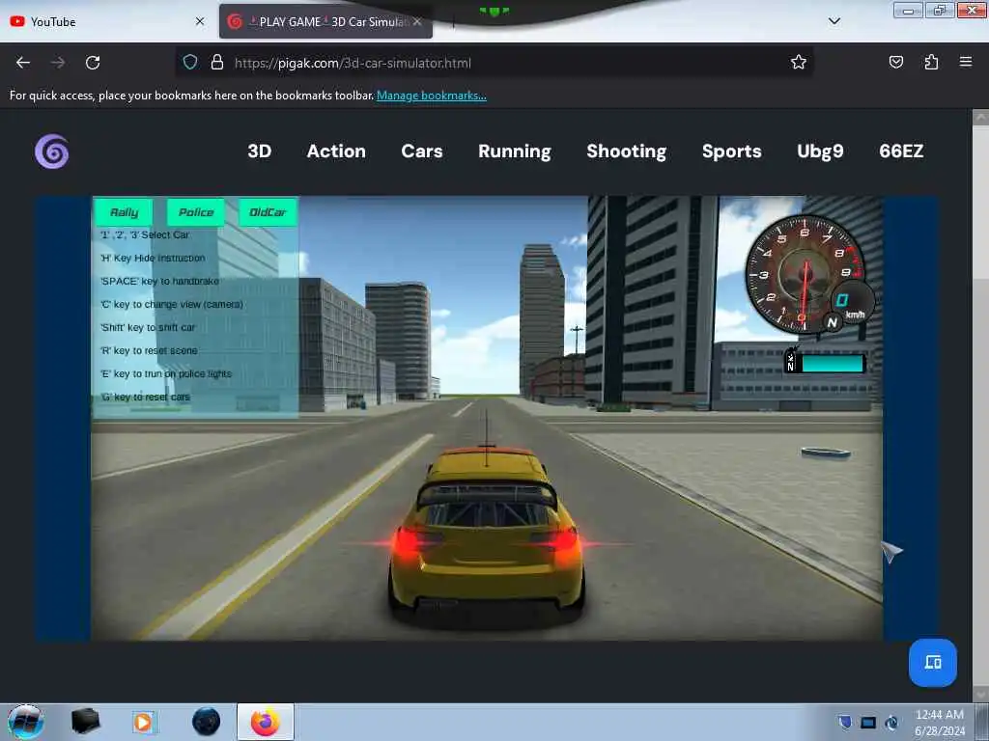Close the YouTube tab

[x=200, y=21]
